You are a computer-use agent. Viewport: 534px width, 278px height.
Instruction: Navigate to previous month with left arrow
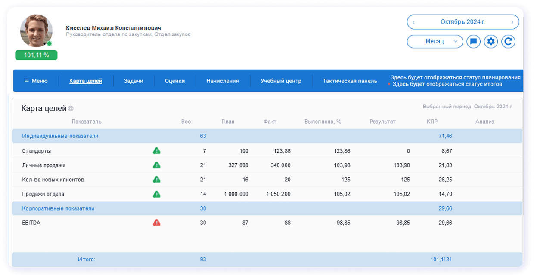(414, 22)
